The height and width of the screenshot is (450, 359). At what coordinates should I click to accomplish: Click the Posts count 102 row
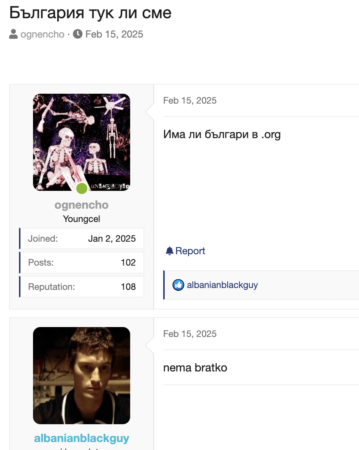82,263
